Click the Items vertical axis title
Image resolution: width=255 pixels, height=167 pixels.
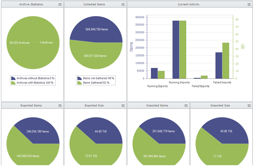click(131, 47)
